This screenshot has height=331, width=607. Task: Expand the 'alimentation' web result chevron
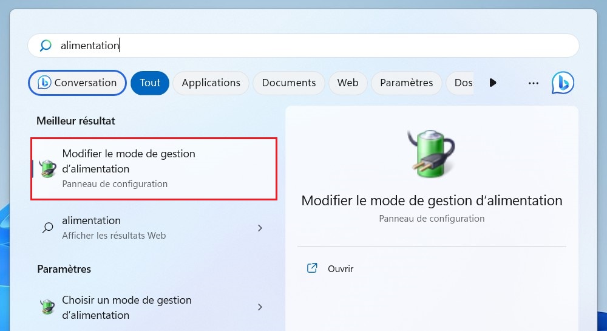[x=260, y=228]
